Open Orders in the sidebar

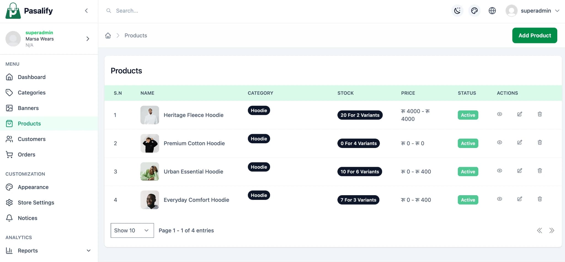(49, 154)
